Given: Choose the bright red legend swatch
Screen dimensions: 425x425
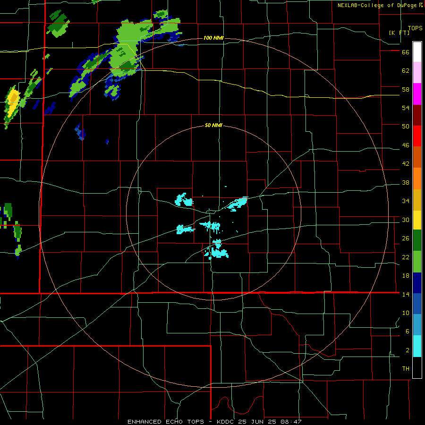Looking at the screenshot, I should coord(417,136).
